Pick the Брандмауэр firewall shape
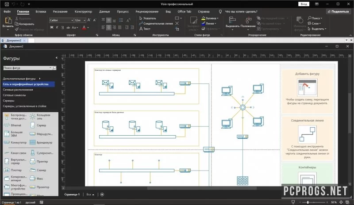Viewport: 354px width, 205px height. [x=42, y=143]
